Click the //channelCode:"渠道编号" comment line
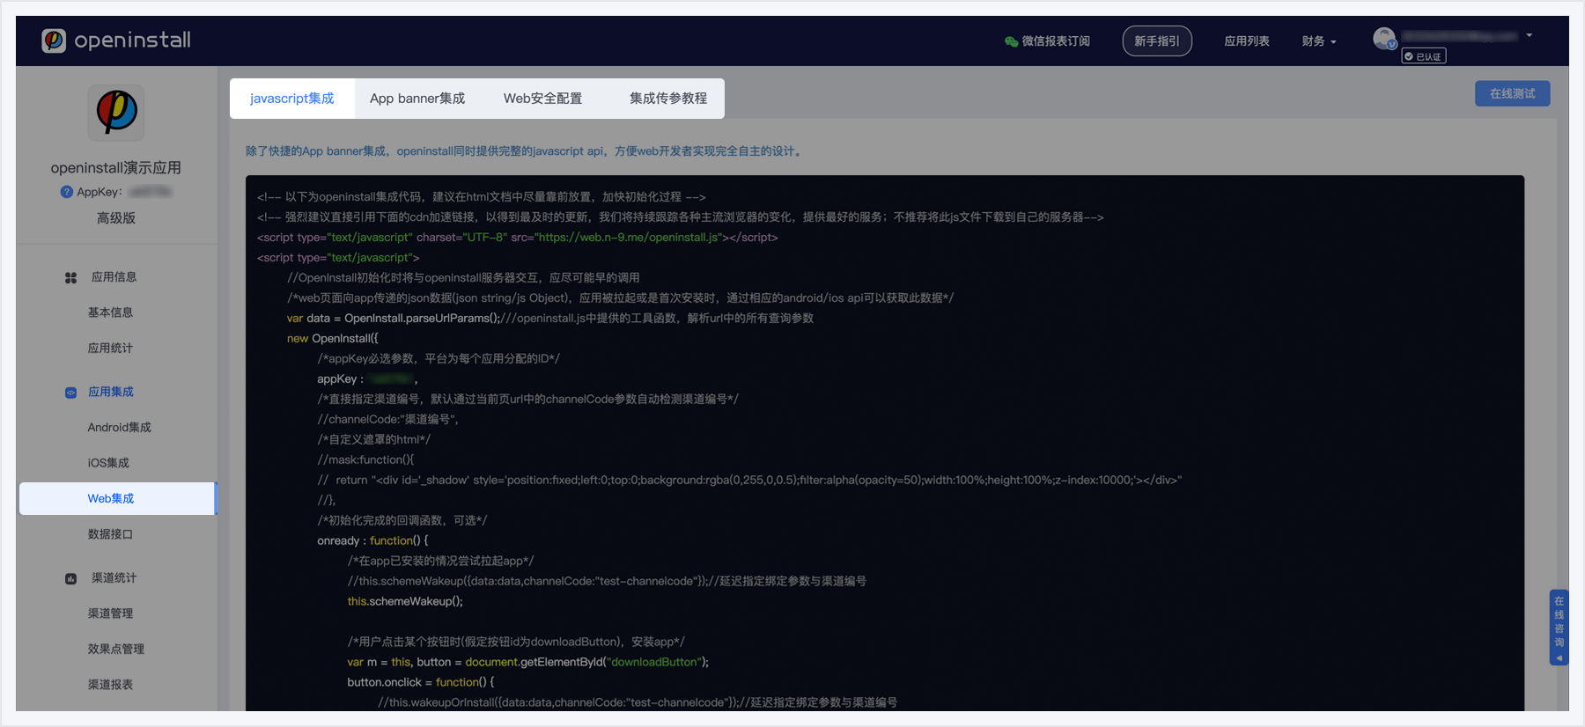The height and width of the screenshot is (727, 1585). (x=388, y=420)
